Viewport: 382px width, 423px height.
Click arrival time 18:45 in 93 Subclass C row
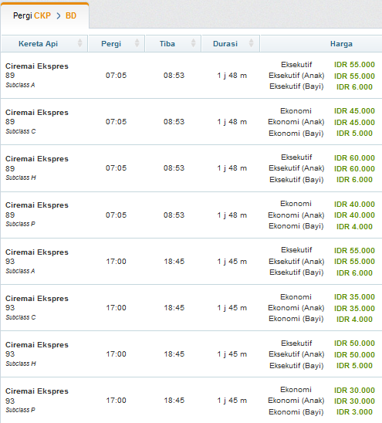tap(174, 308)
